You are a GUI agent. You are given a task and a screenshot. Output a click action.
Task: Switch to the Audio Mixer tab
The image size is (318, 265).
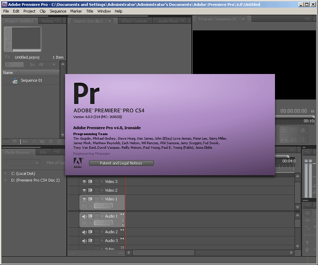(x=168, y=21)
